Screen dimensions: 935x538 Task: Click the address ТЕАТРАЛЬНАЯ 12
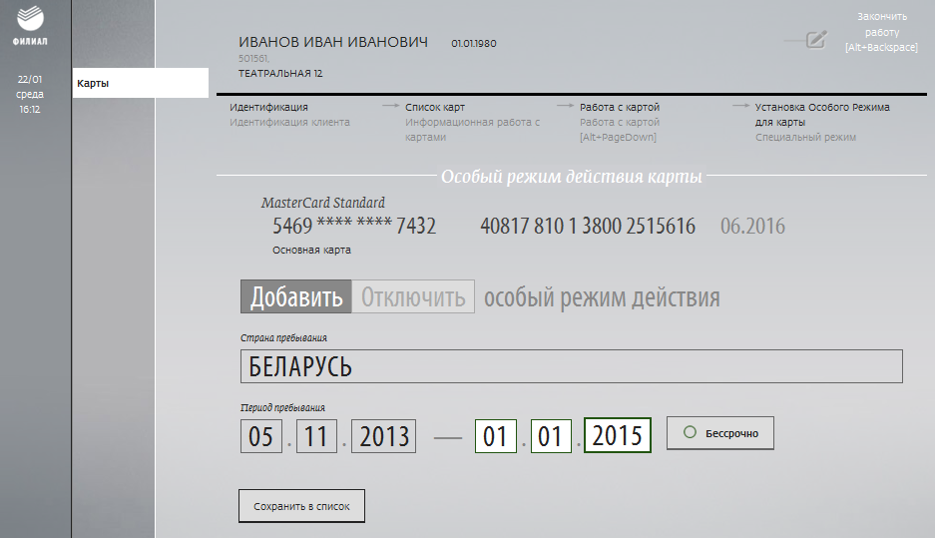point(280,74)
